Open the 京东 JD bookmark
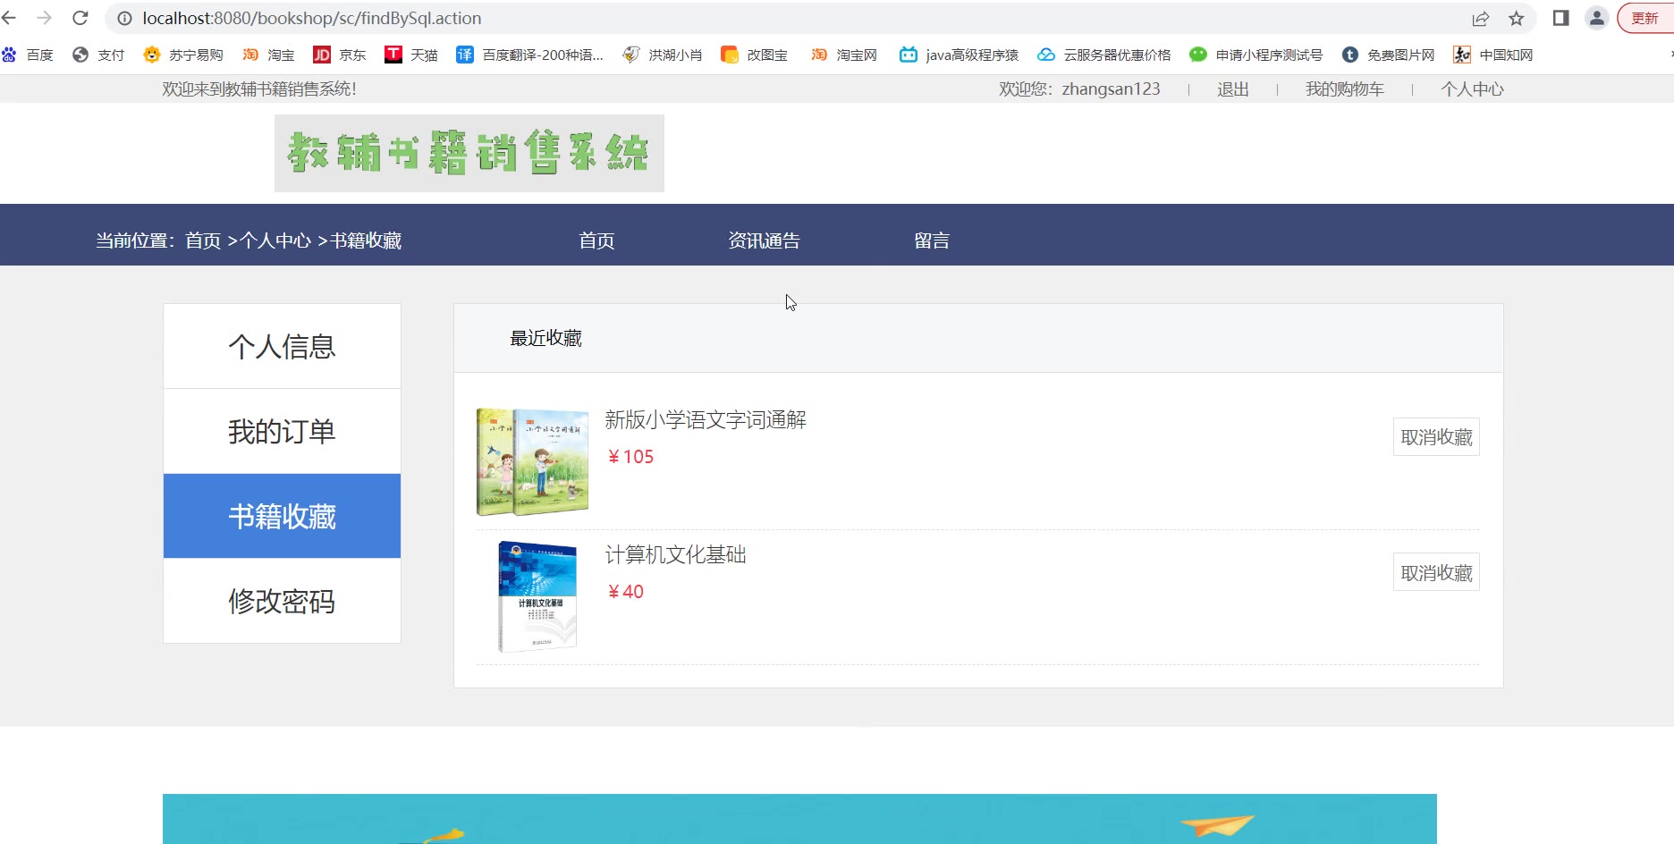The width and height of the screenshot is (1674, 844). 340,55
